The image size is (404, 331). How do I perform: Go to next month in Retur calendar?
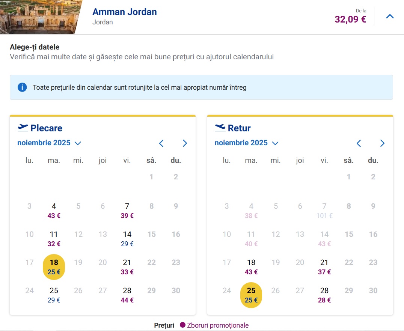pyautogui.click(x=382, y=143)
